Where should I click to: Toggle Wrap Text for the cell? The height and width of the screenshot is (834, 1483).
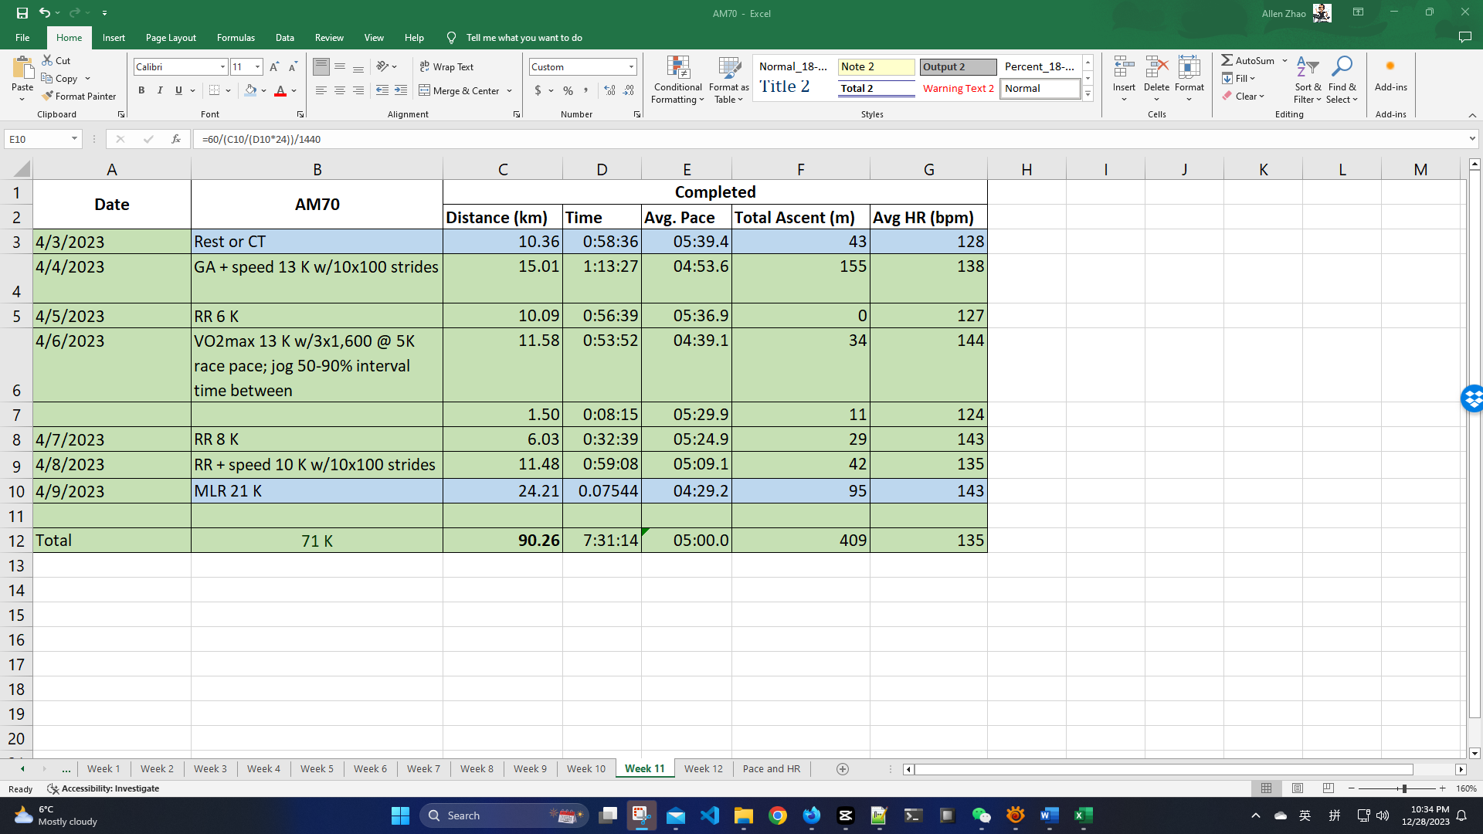(x=446, y=67)
